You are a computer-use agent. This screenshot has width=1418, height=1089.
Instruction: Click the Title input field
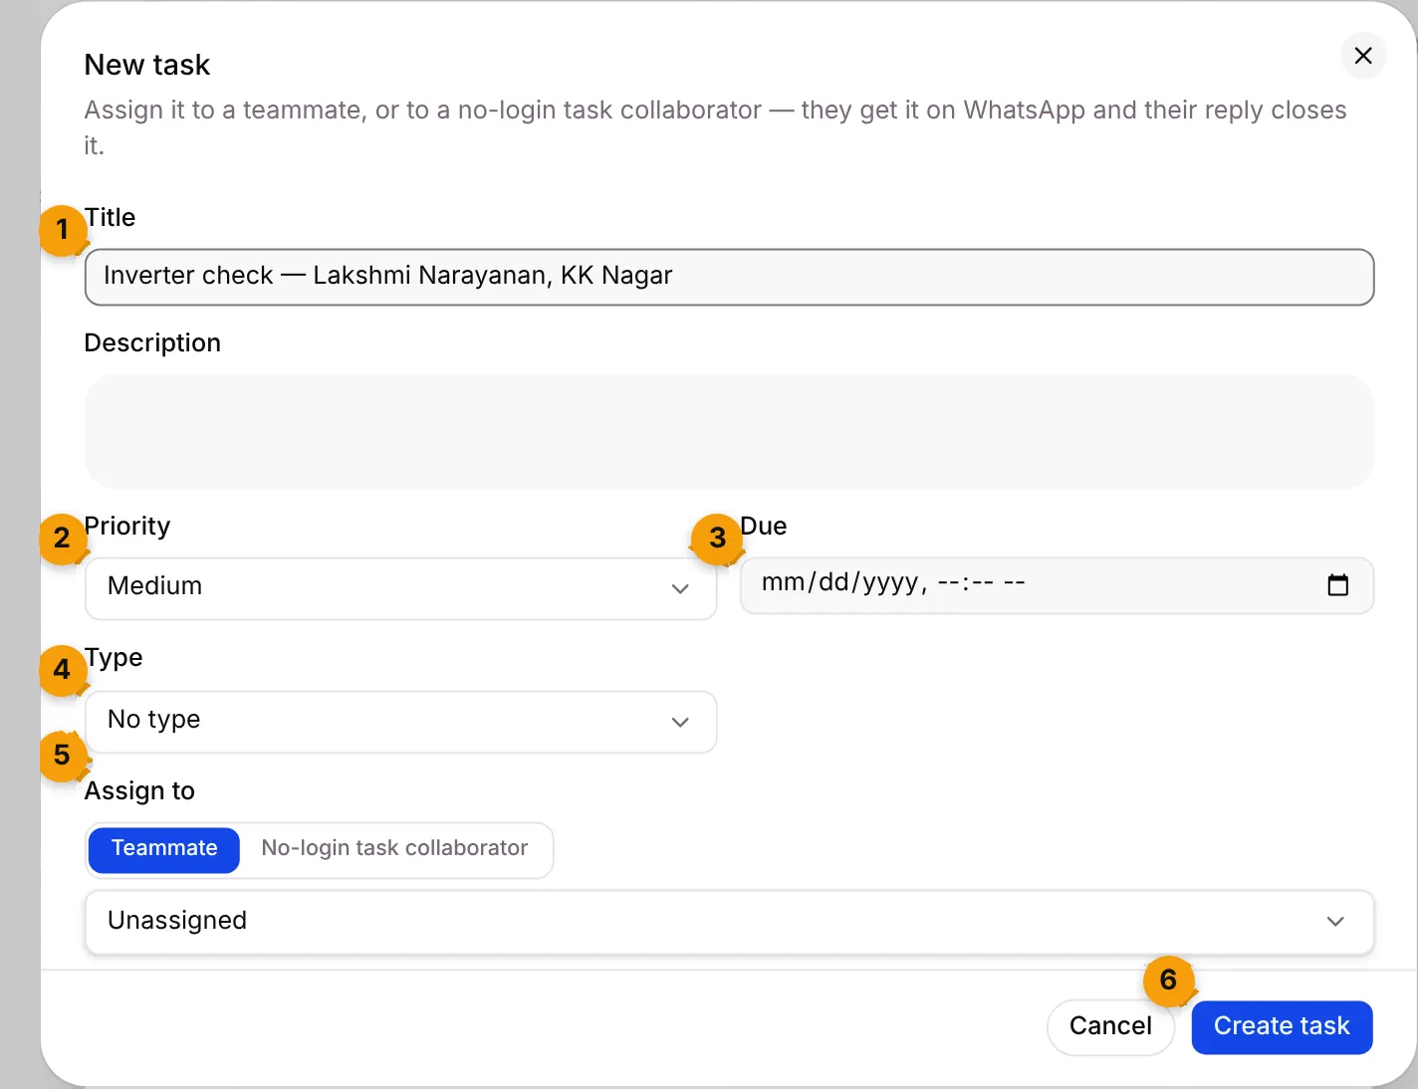point(729,277)
